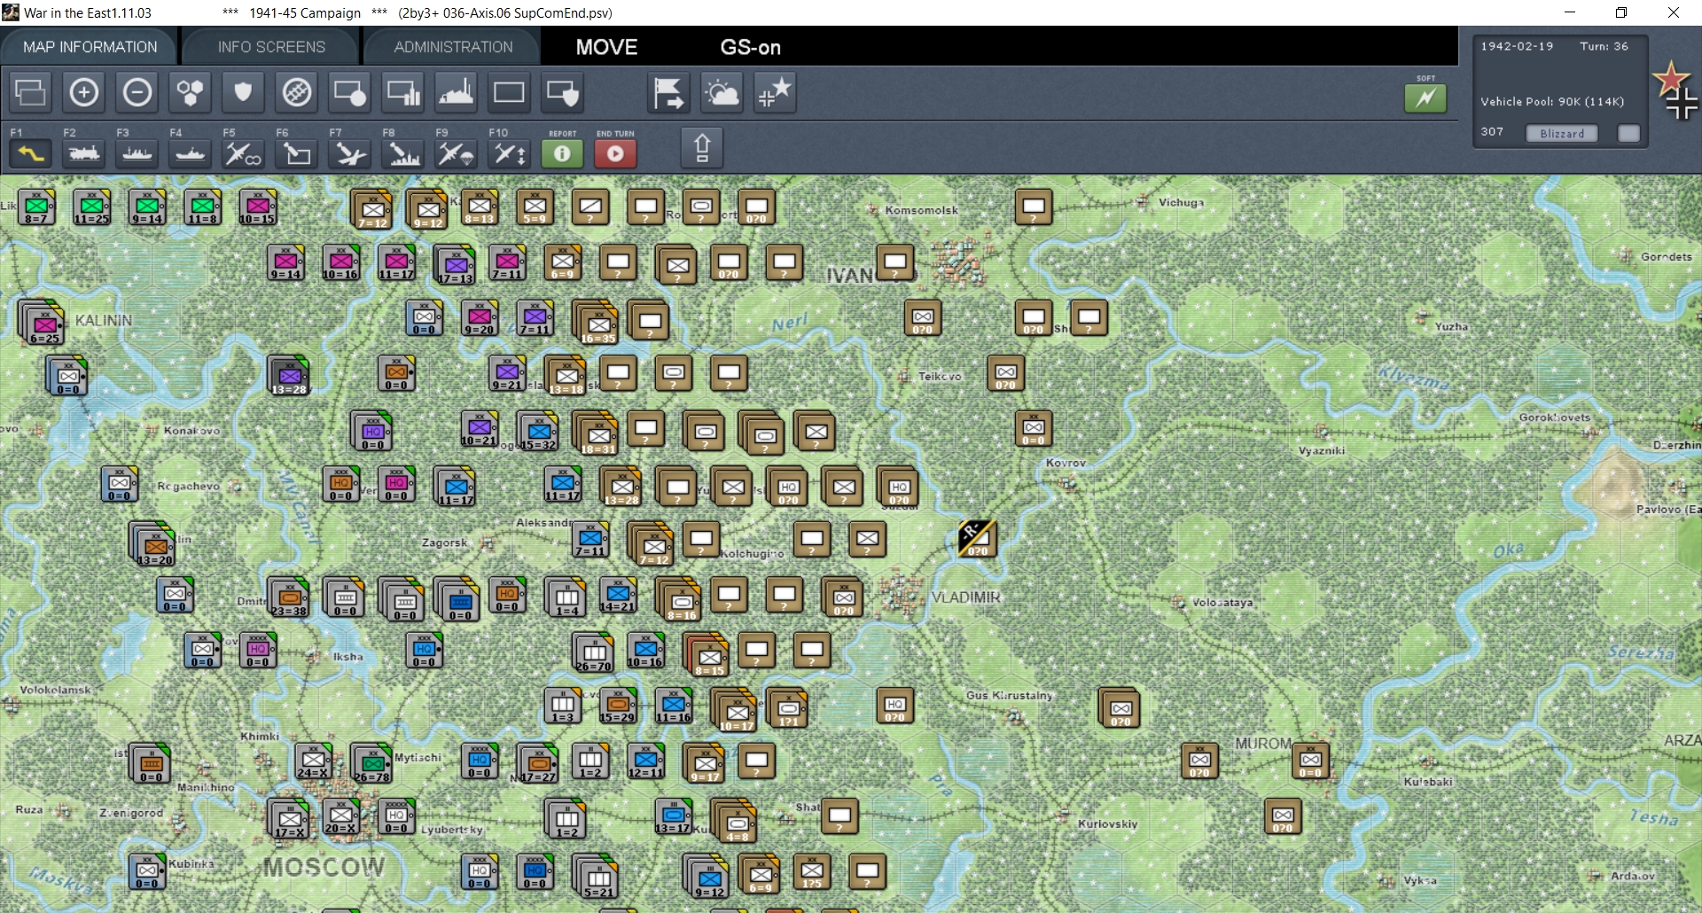Open the weather display icon

pyautogui.click(x=722, y=92)
